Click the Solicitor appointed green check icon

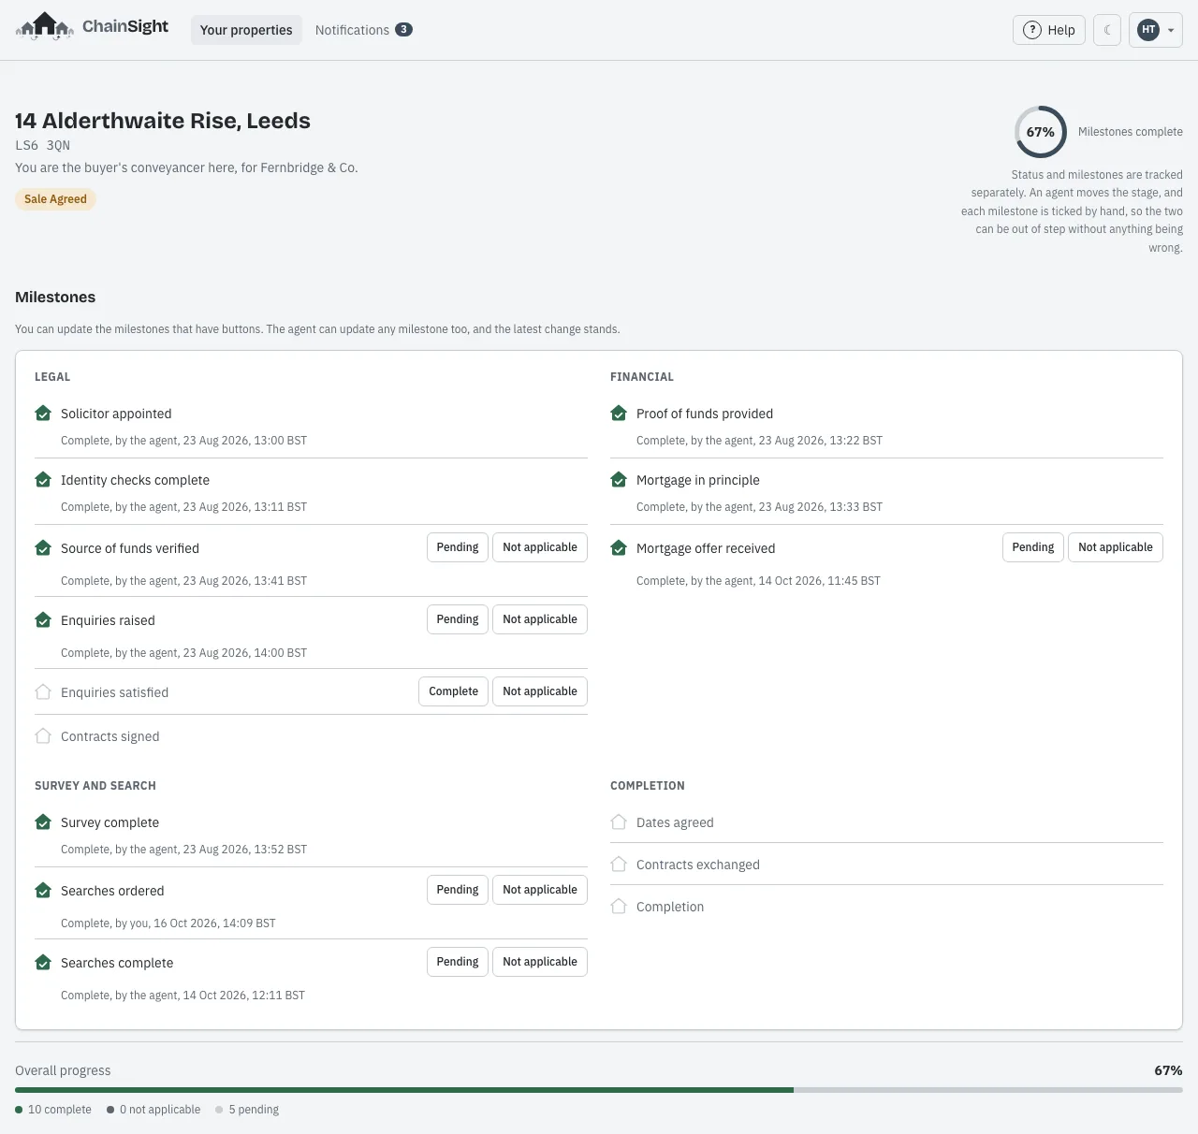coord(43,414)
